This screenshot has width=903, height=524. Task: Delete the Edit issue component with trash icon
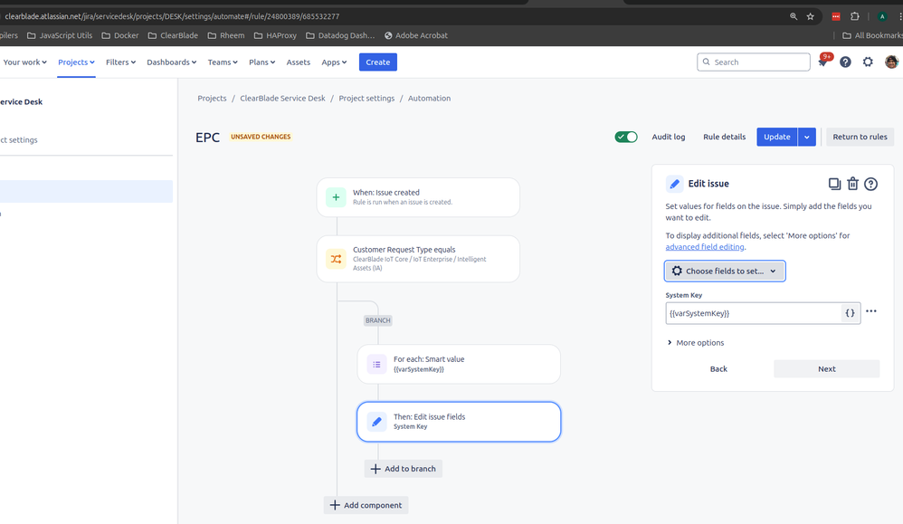pos(853,184)
